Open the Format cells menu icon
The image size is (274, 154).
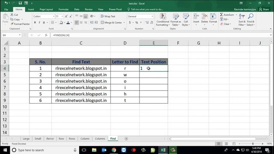coord(213,16)
